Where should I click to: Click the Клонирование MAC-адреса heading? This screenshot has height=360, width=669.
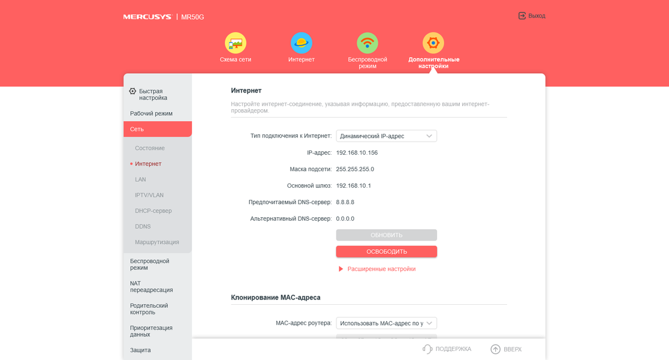tap(276, 297)
